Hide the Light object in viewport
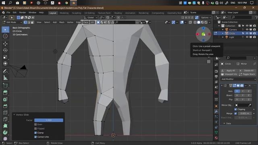The image size is (258, 145). tap(247, 37)
